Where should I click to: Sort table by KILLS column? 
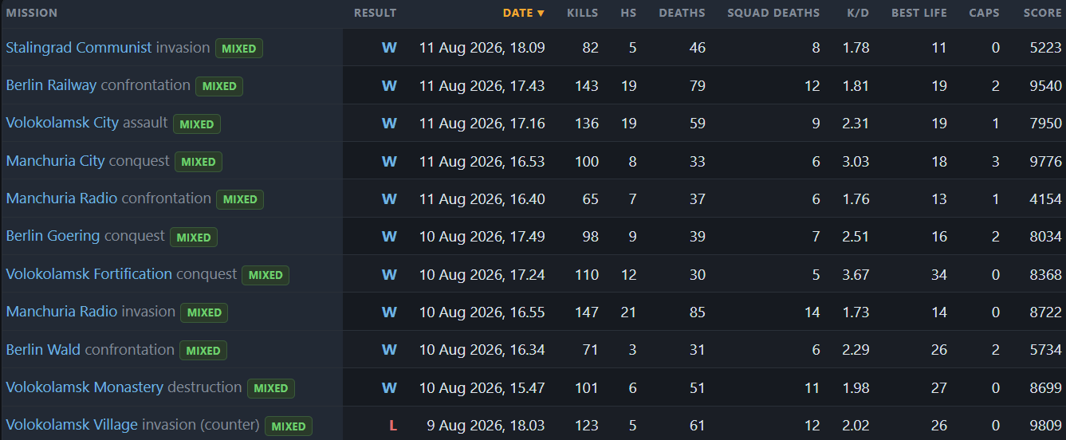click(583, 13)
